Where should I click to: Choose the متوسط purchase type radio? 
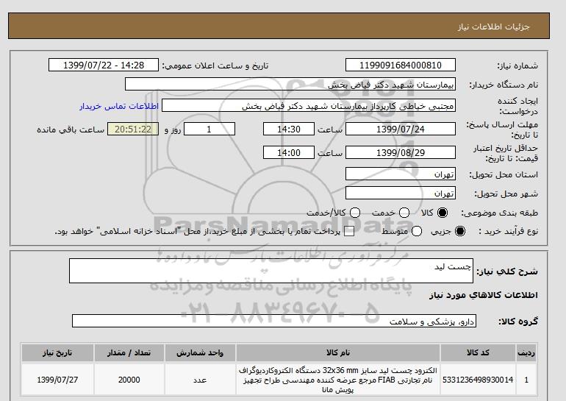coord(417,231)
